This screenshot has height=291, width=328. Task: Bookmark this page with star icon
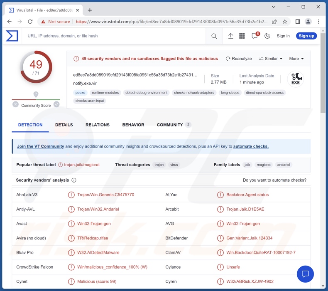coord(285,22)
